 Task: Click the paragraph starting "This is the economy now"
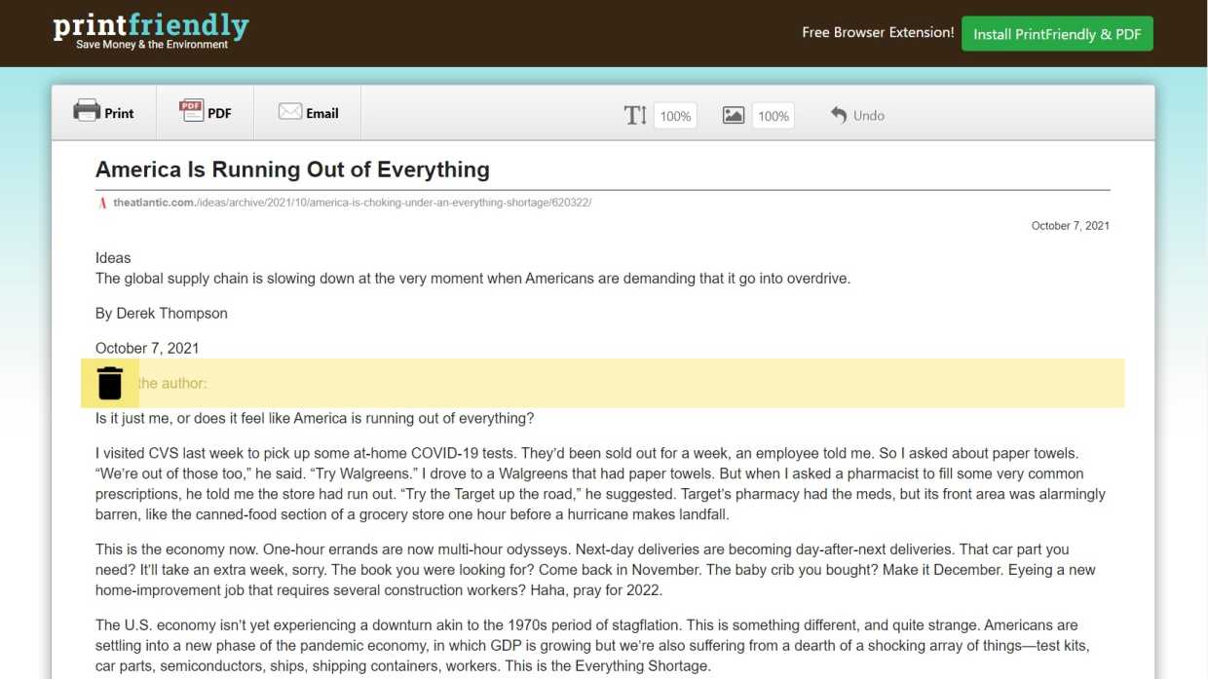(595, 570)
